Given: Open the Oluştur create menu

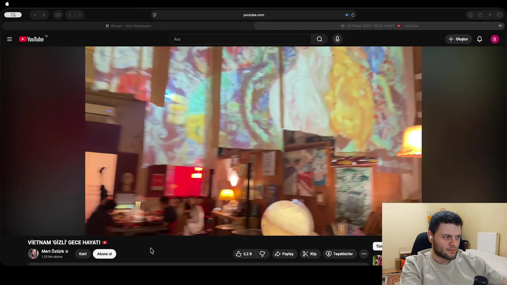Looking at the screenshot, I should (458, 39).
